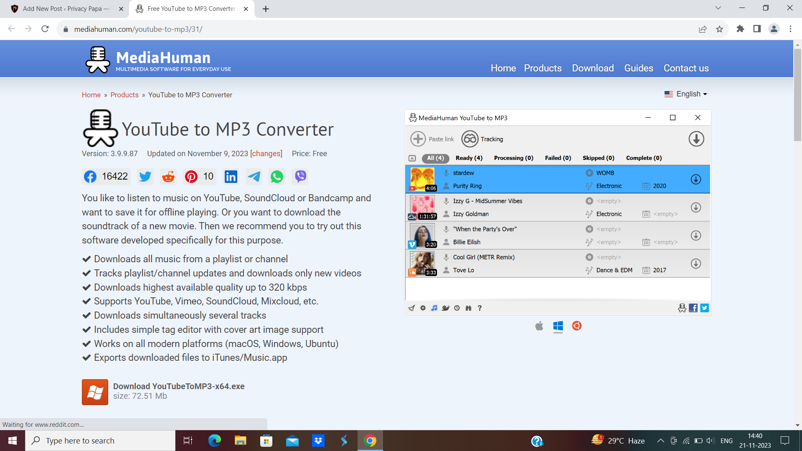Open Download in site navigation
The image size is (802, 451).
pyautogui.click(x=593, y=68)
